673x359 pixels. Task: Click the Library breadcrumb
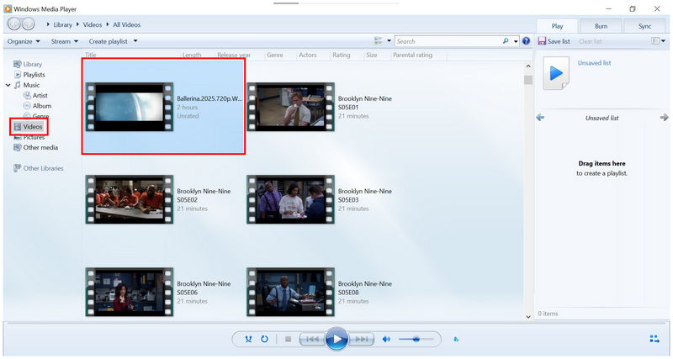pos(62,24)
